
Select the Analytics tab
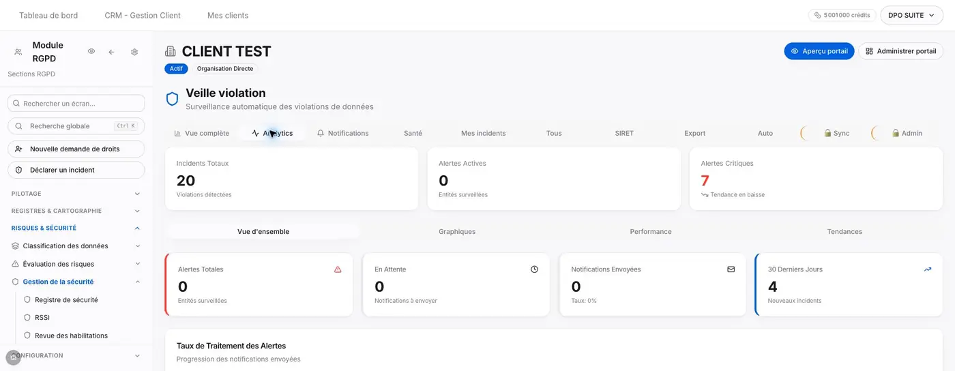coord(272,133)
